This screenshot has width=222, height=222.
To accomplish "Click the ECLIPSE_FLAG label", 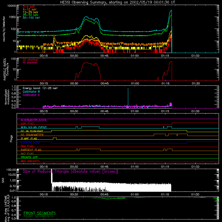I will [30, 142].
